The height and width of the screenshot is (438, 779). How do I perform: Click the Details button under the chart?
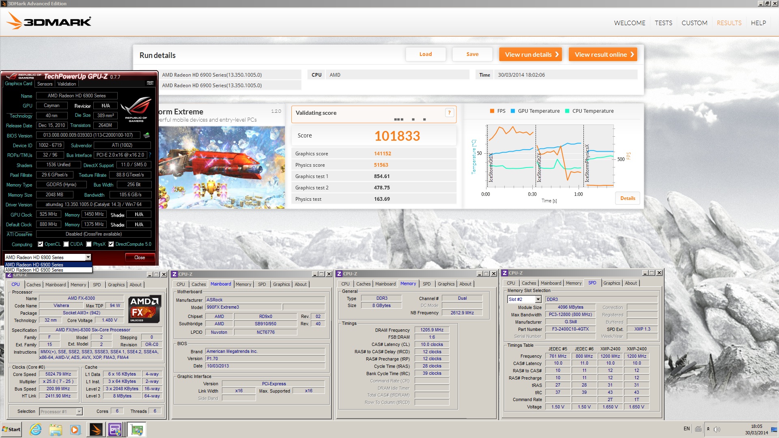click(x=628, y=198)
